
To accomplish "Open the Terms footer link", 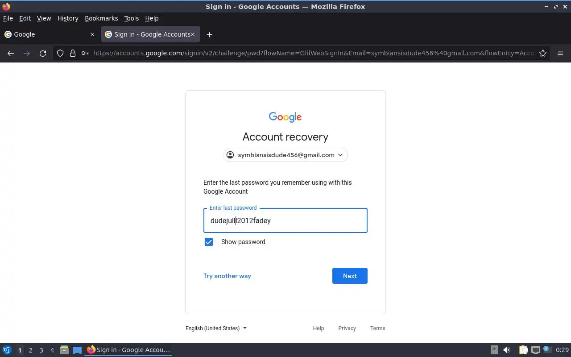I will click(x=378, y=328).
